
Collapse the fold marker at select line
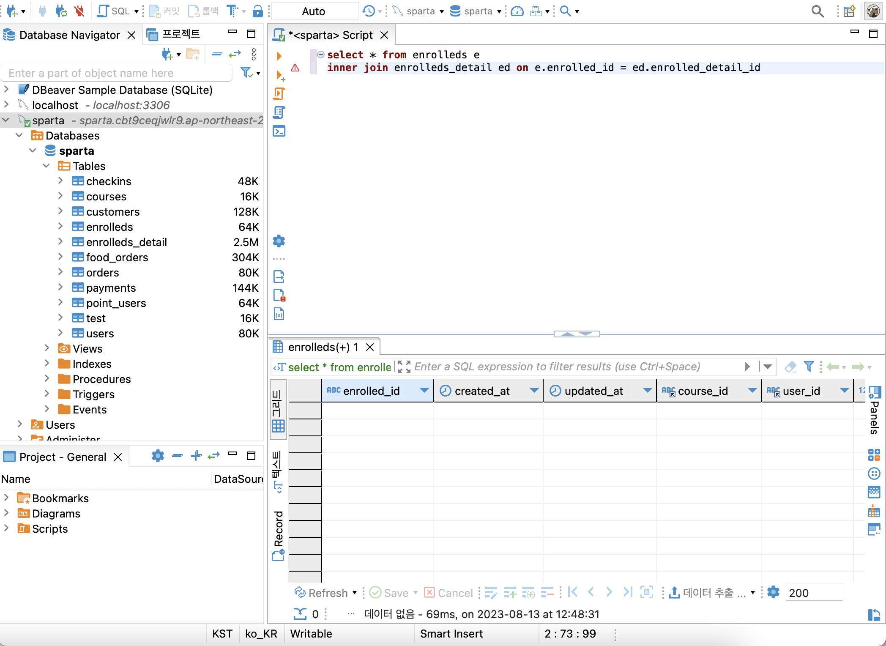[x=321, y=55]
